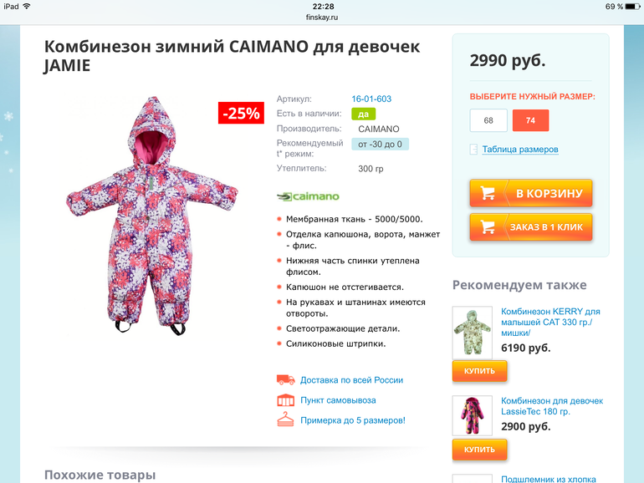Select size 68
This screenshot has height=483, width=644.
pos(488,120)
